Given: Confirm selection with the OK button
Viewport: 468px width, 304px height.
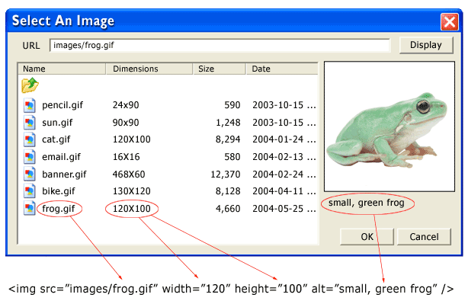Looking at the screenshot, I should click(367, 237).
